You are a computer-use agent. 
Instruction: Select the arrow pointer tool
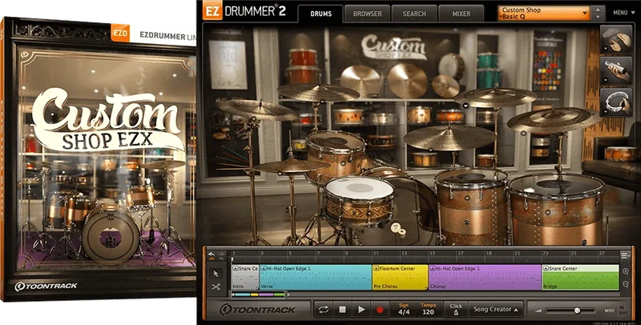coord(216,274)
